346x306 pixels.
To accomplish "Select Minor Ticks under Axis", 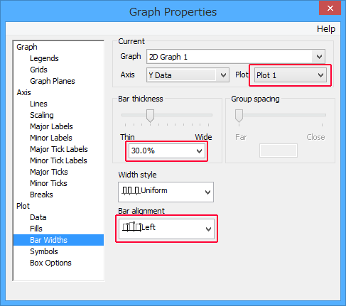I will point(48,183).
